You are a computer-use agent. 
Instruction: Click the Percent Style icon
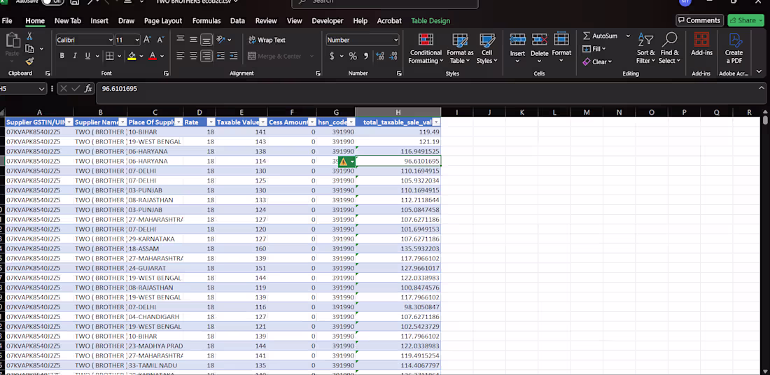tap(353, 56)
